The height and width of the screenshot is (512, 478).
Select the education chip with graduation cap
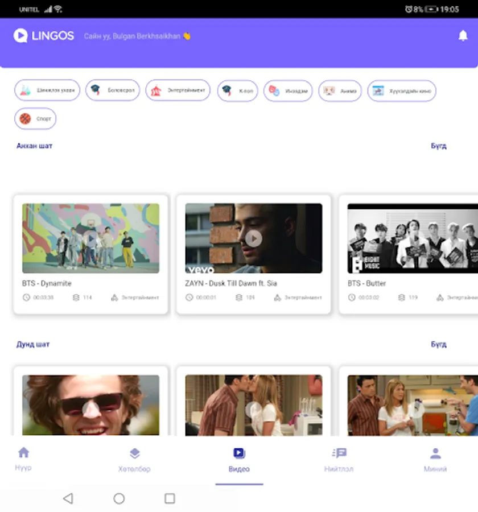113,90
